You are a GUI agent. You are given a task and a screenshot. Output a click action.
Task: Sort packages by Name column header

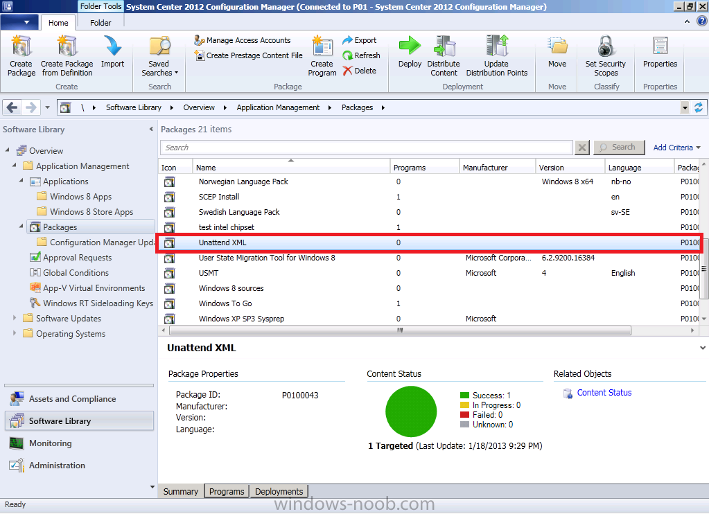291,167
